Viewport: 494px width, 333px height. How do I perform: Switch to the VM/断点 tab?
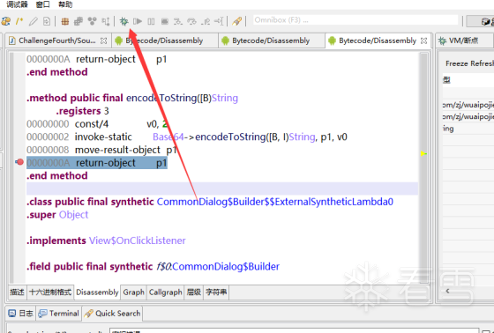(464, 41)
